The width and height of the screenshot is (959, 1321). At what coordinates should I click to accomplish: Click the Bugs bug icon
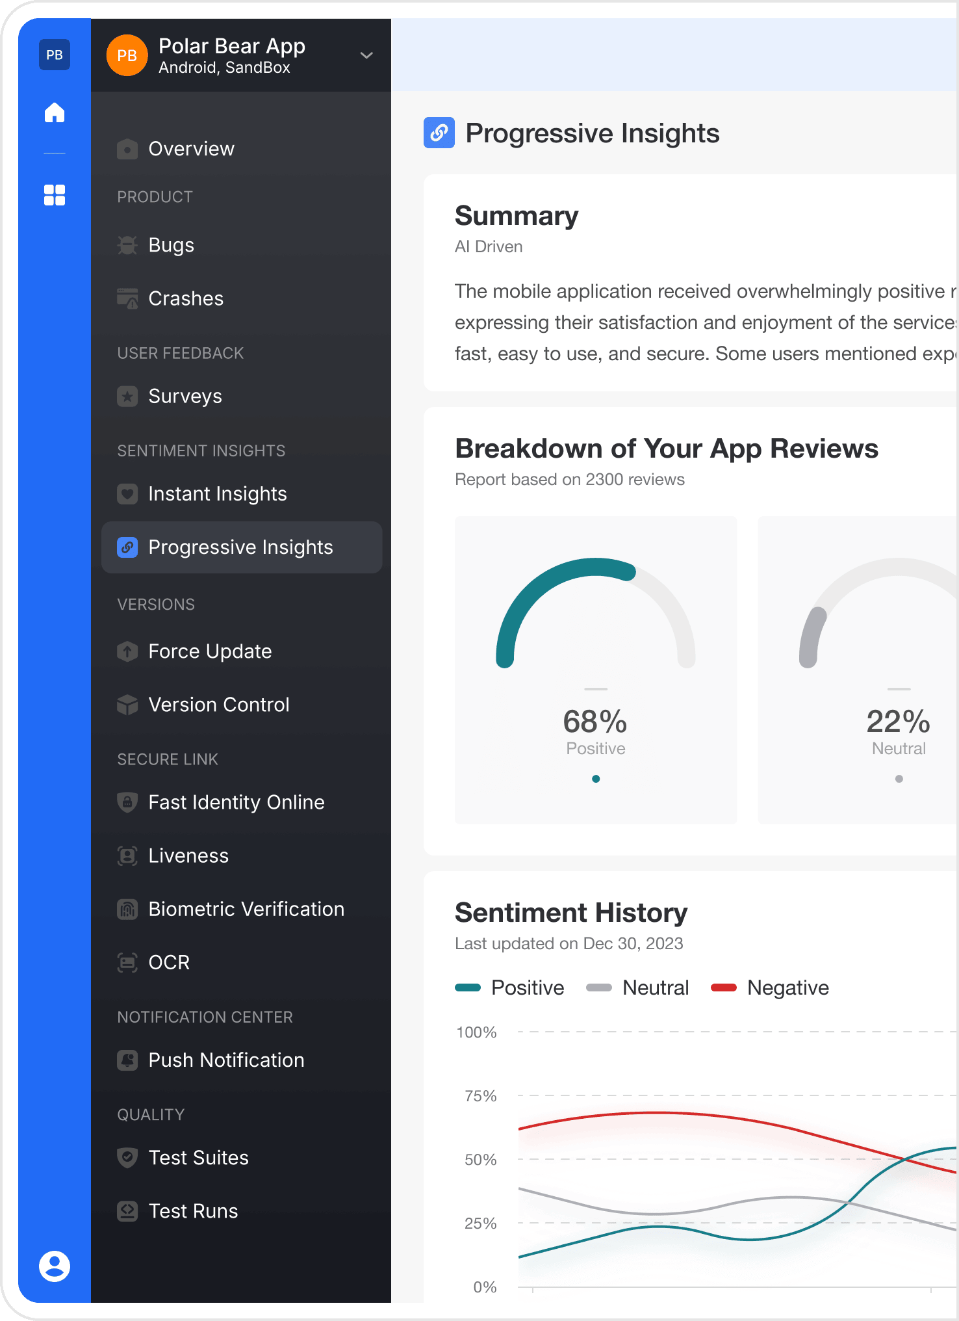(127, 245)
